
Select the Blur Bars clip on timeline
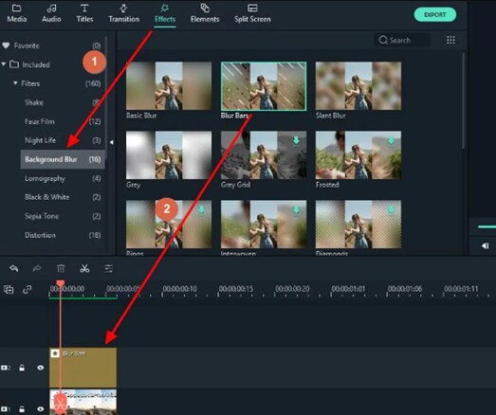click(83, 368)
